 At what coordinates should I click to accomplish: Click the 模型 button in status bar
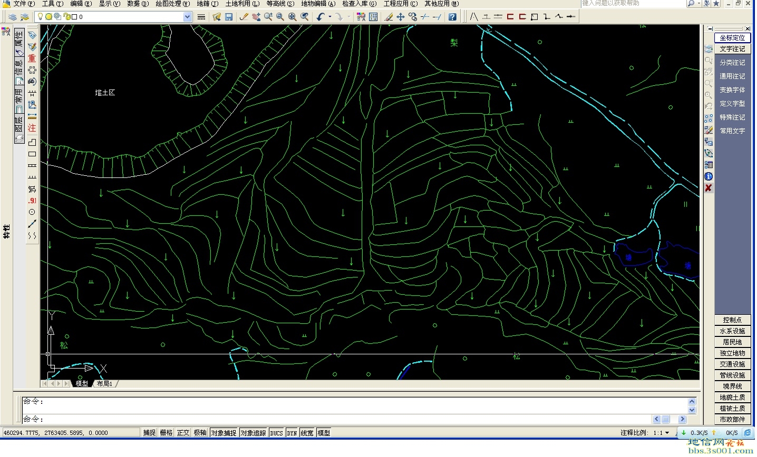324,433
